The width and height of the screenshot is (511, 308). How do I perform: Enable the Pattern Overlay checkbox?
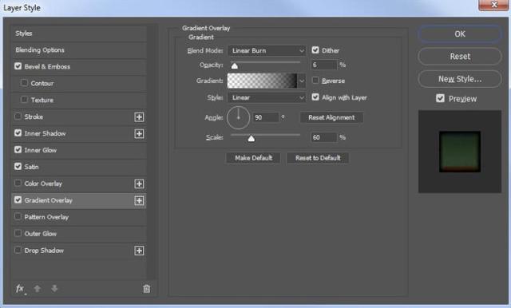tap(18, 216)
